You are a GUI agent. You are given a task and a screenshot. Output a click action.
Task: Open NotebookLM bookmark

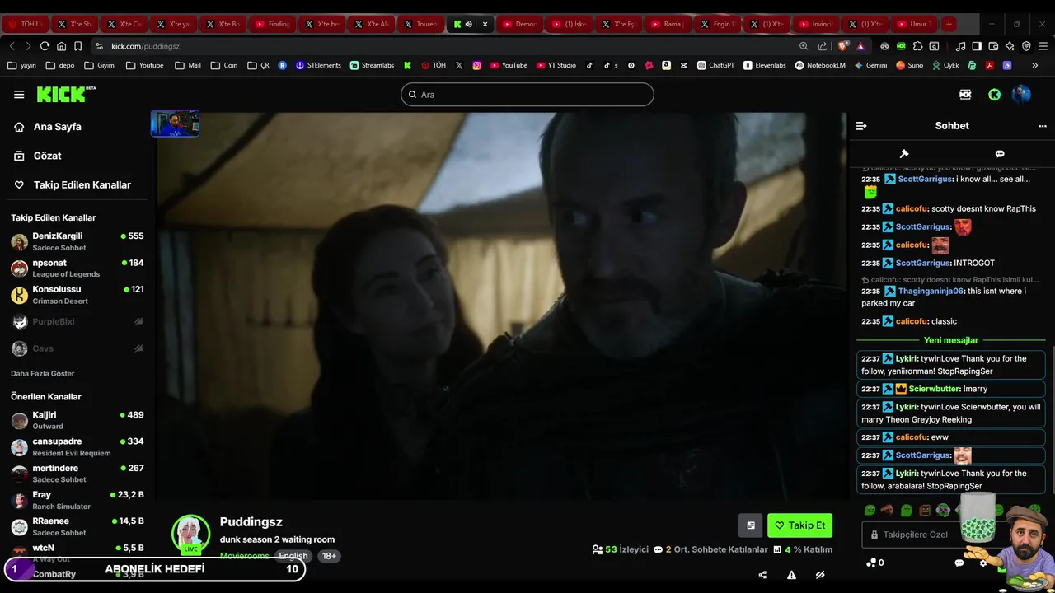coord(820,65)
